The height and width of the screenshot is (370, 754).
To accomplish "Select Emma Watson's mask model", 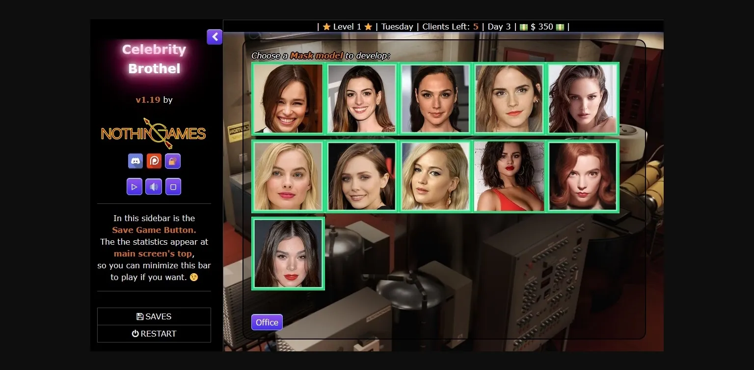I will tap(509, 98).
